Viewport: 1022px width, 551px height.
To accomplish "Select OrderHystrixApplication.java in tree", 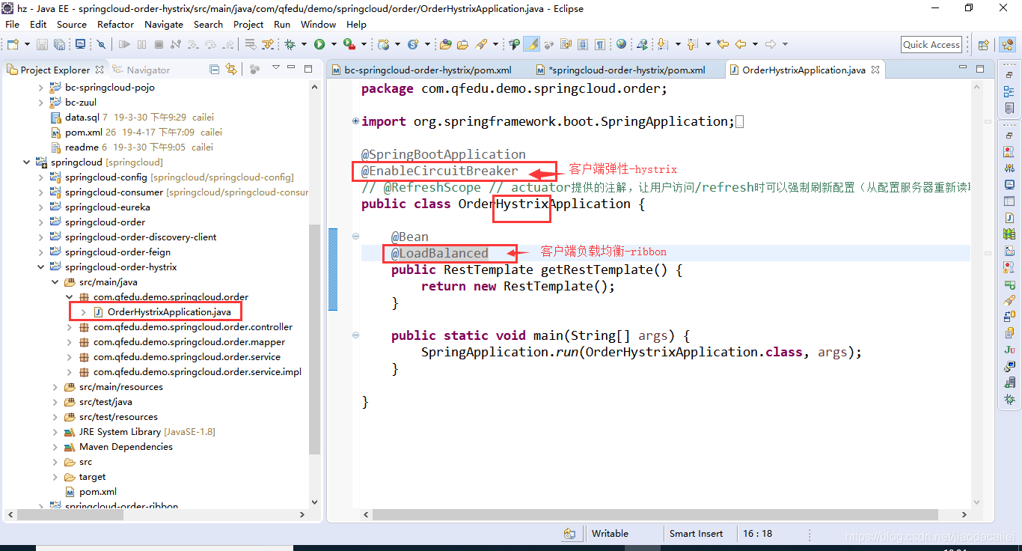I will (169, 311).
